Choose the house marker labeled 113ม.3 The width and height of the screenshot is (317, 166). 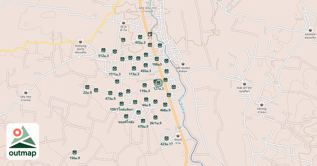point(134,69)
